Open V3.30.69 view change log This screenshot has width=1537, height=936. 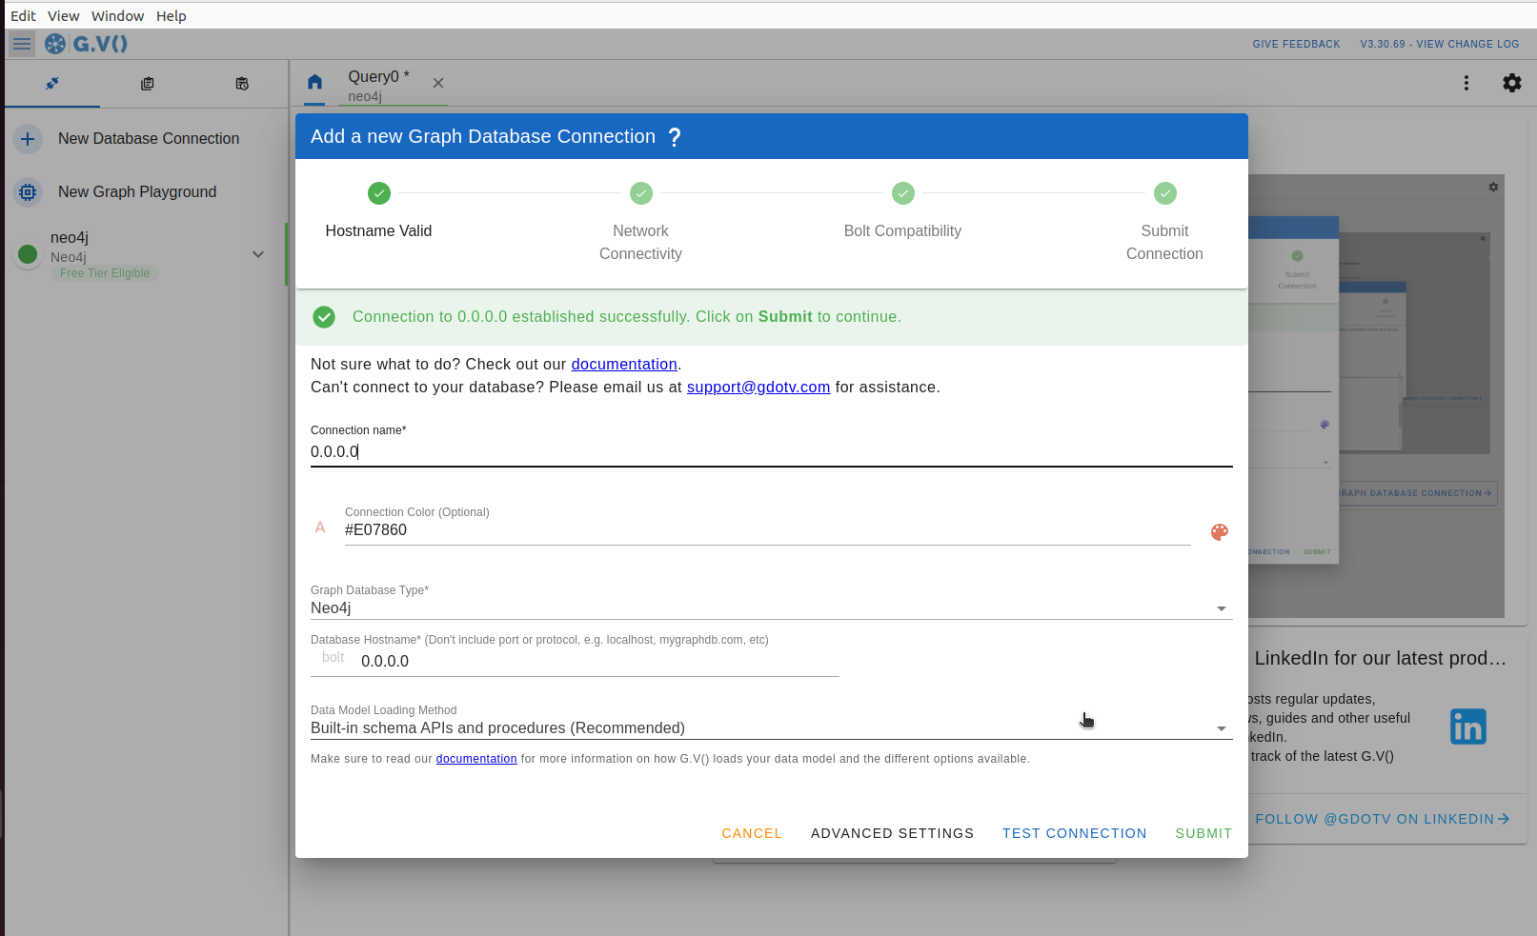(x=1440, y=44)
